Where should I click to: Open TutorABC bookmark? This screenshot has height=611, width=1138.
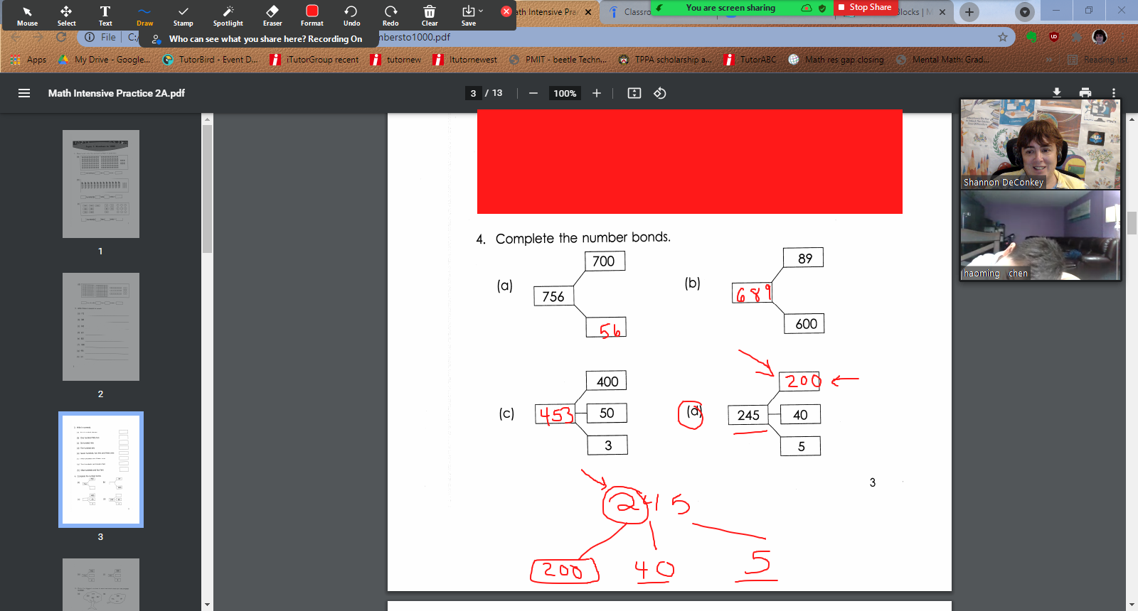(750, 60)
